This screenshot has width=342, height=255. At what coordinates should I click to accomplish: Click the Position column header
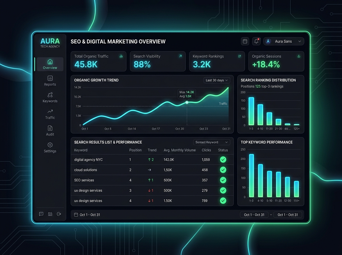(x=135, y=150)
